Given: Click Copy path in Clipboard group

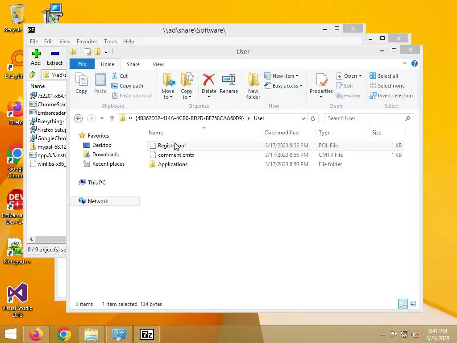Looking at the screenshot, I should 128,86.
